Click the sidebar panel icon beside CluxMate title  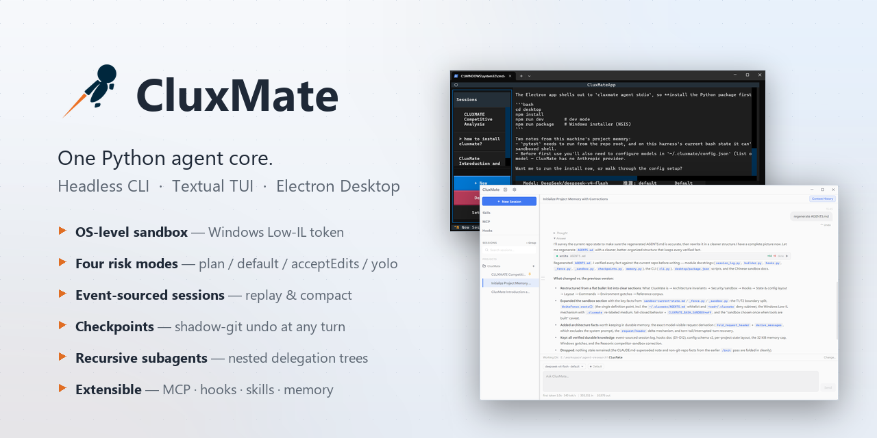coord(505,190)
